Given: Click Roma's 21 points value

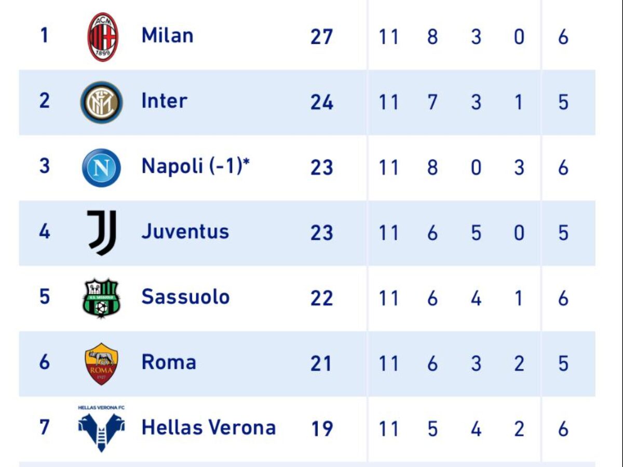Looking at the screenshot, I should coord(321,363).
